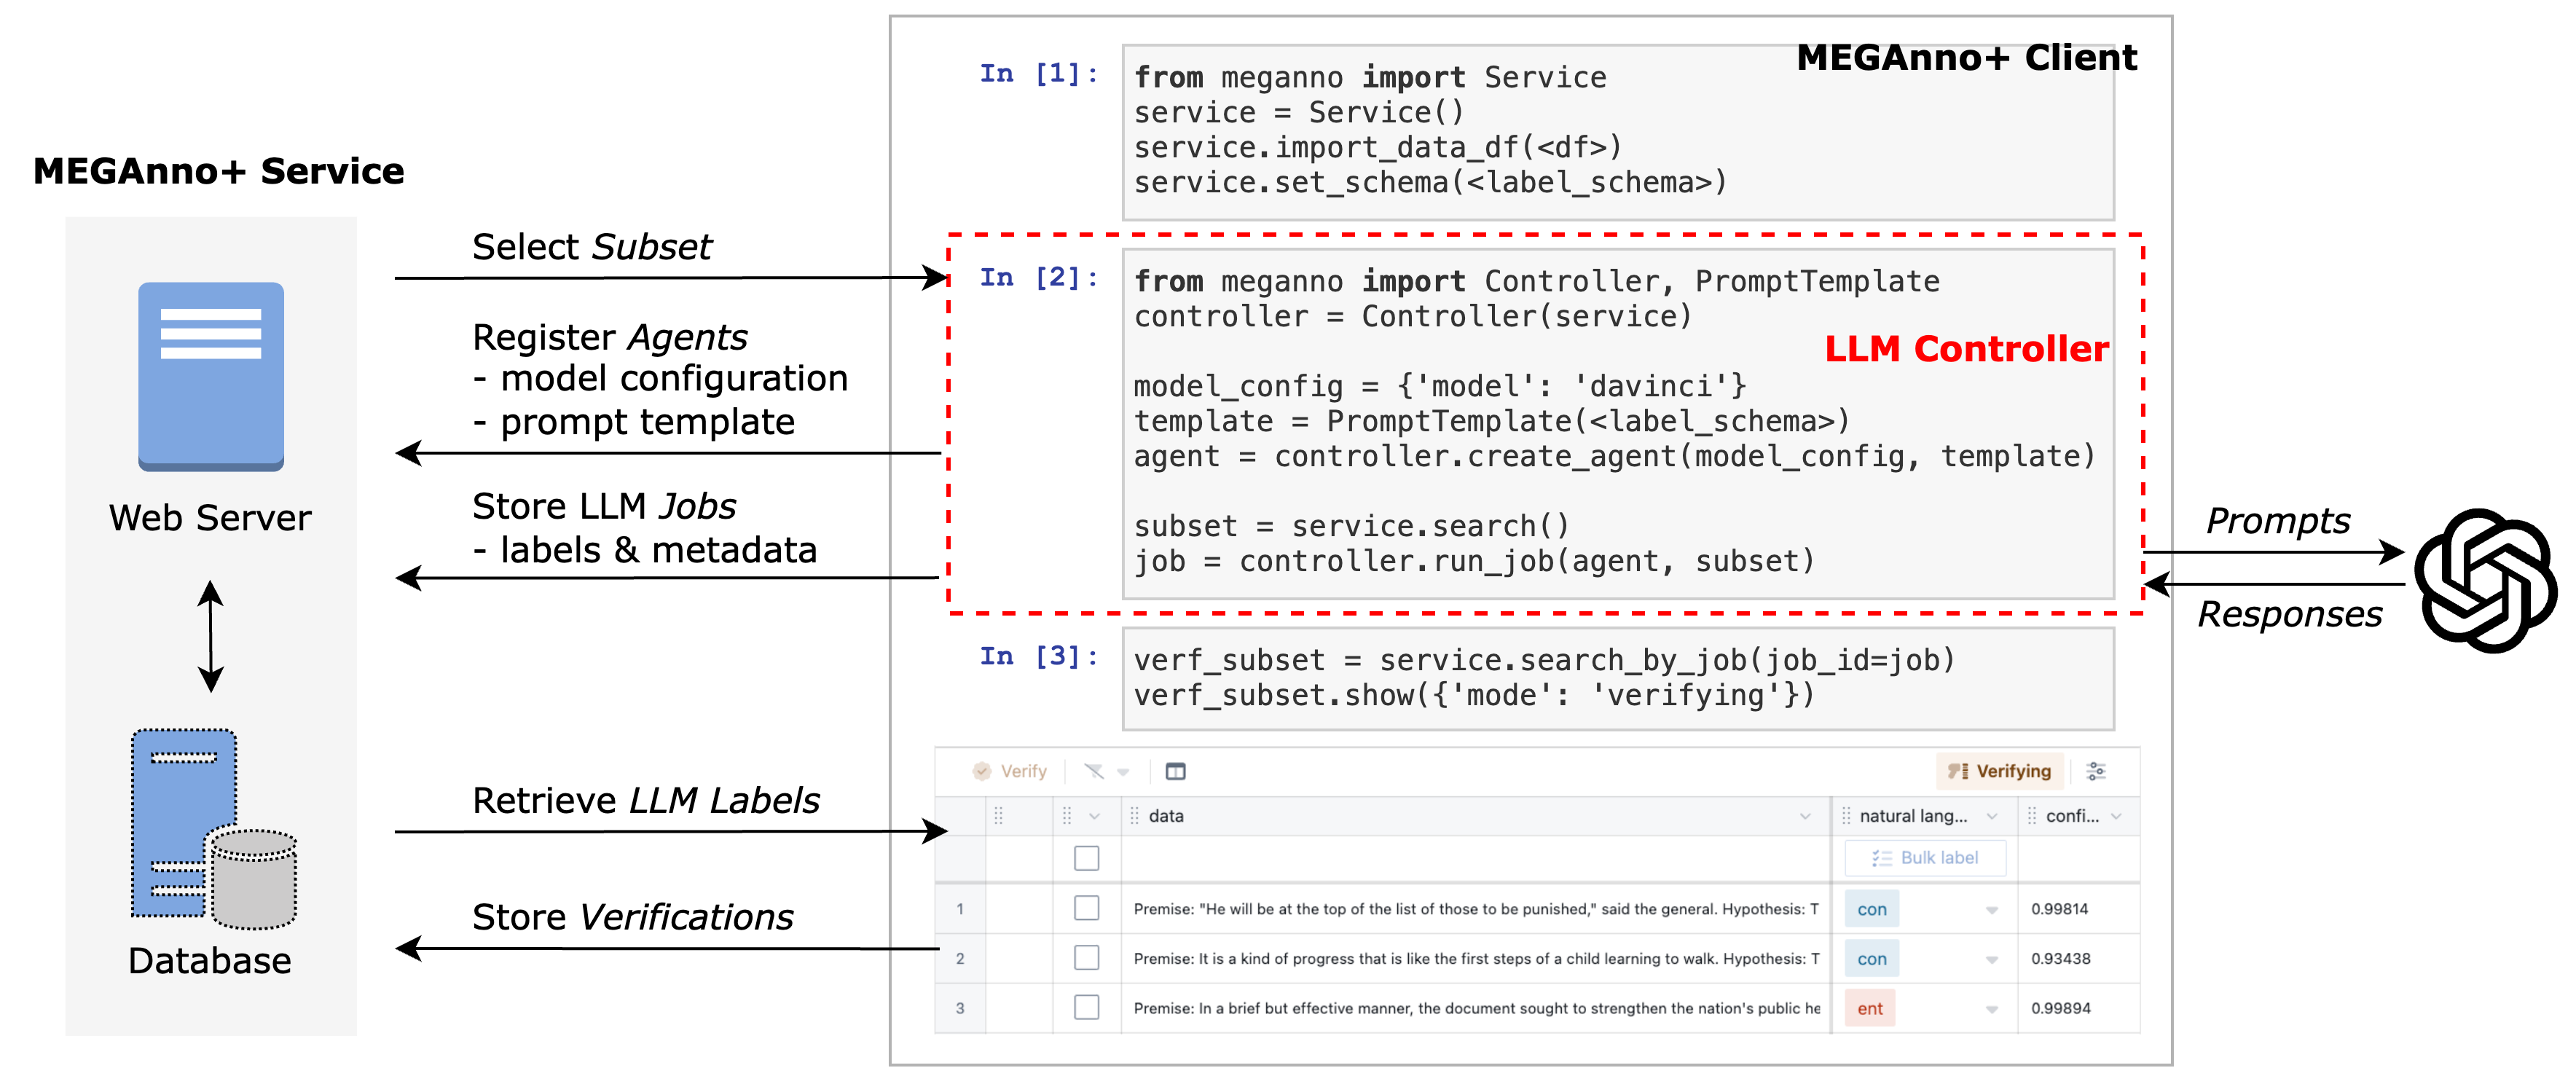This screenshot has width=2576, height=1084.
Task: Click the drag handle of the first blank column
Action: point(998,816)
